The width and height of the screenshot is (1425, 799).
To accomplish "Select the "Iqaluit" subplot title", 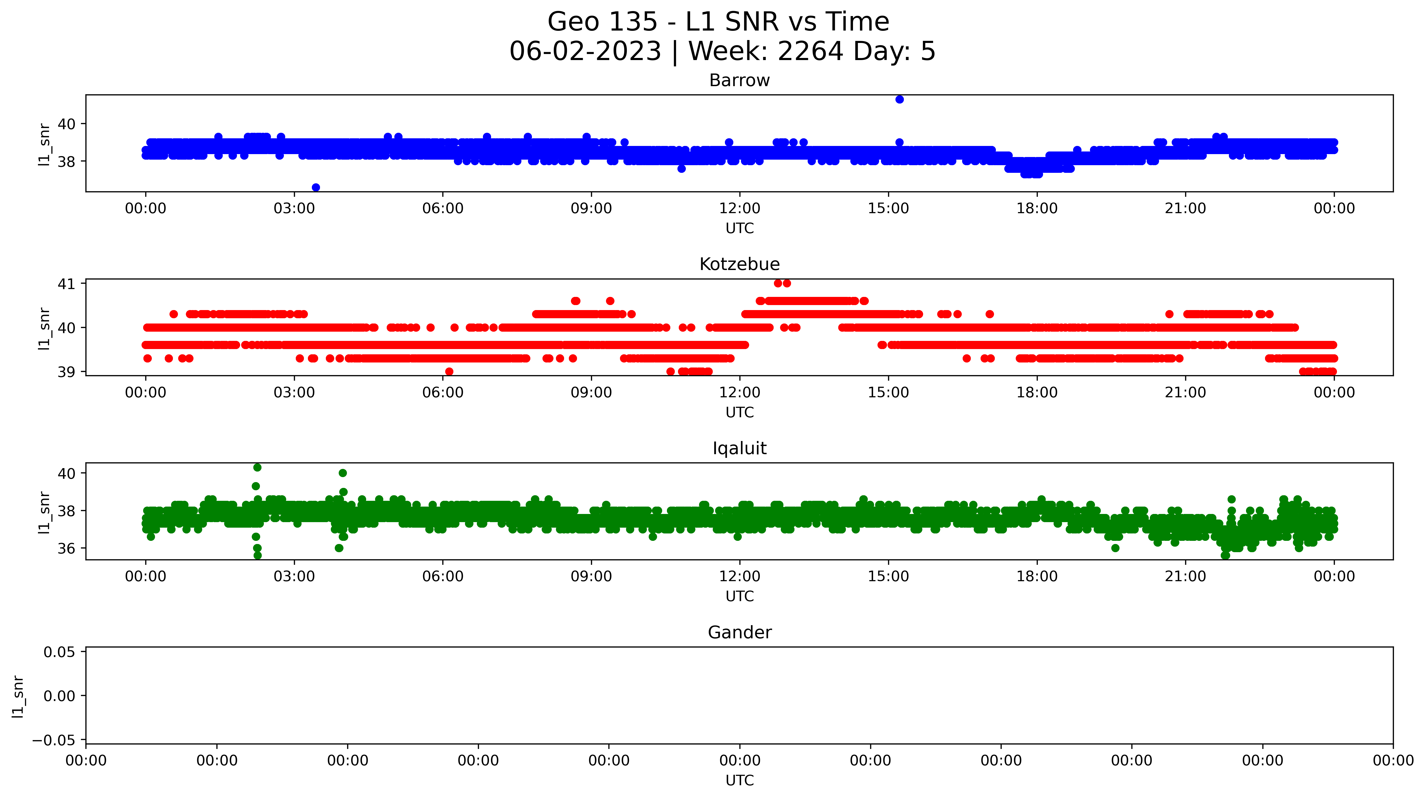I will click(x=740, y=448).
